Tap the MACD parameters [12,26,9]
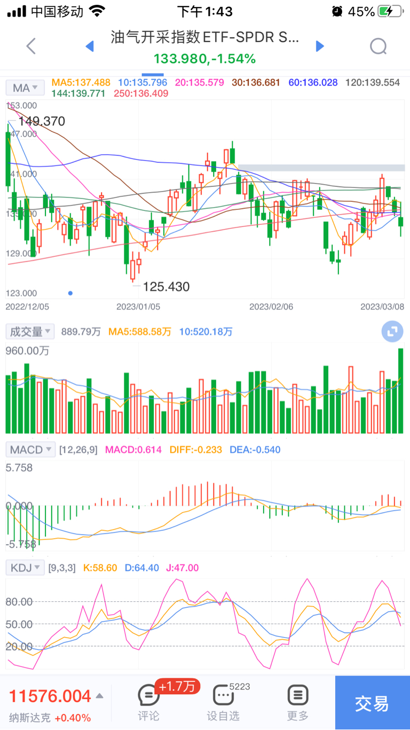 pos(78,450)
